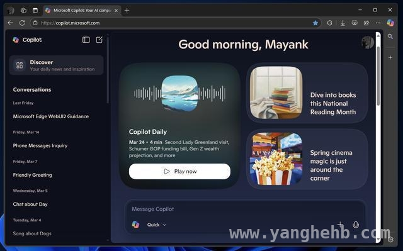Click the Wednesday, Mar 5 date label
403x251 pixels.
click(x=30, y=191)
